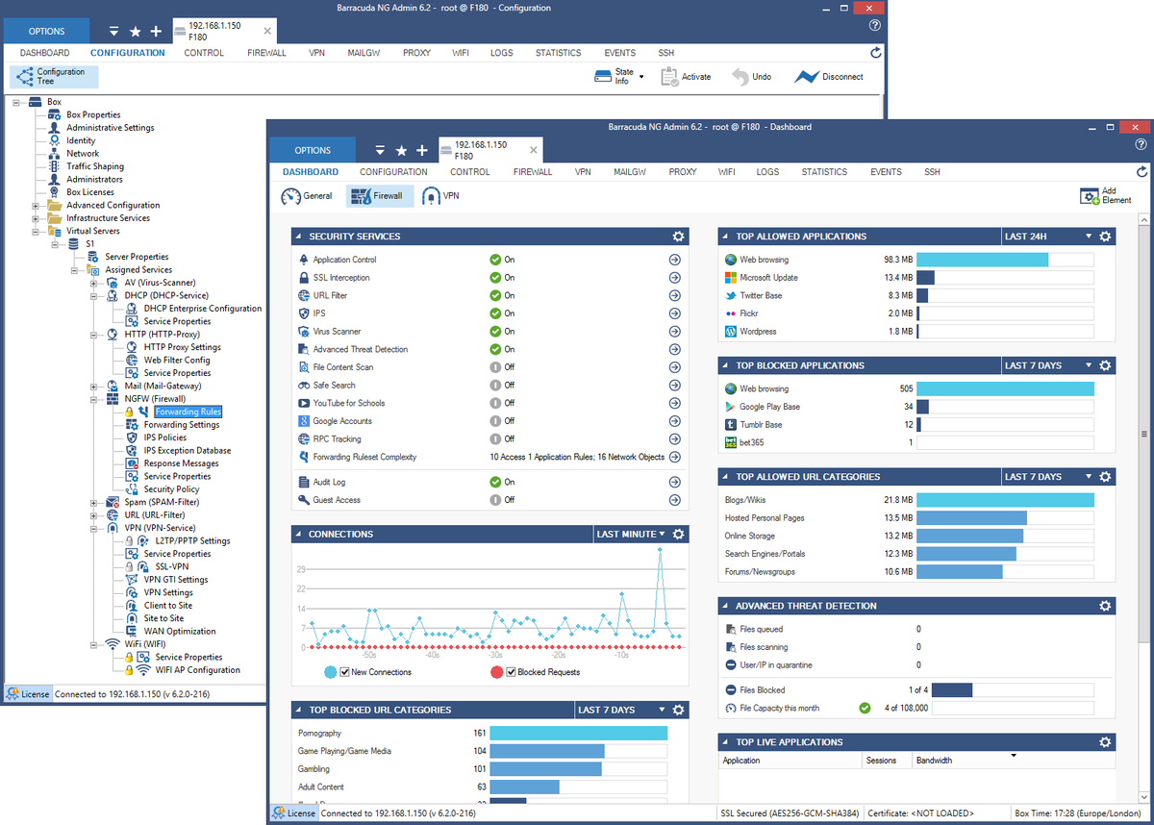Open the Add Element icon on the dashboard
Screen dimensions: 1154x825
1090,196
